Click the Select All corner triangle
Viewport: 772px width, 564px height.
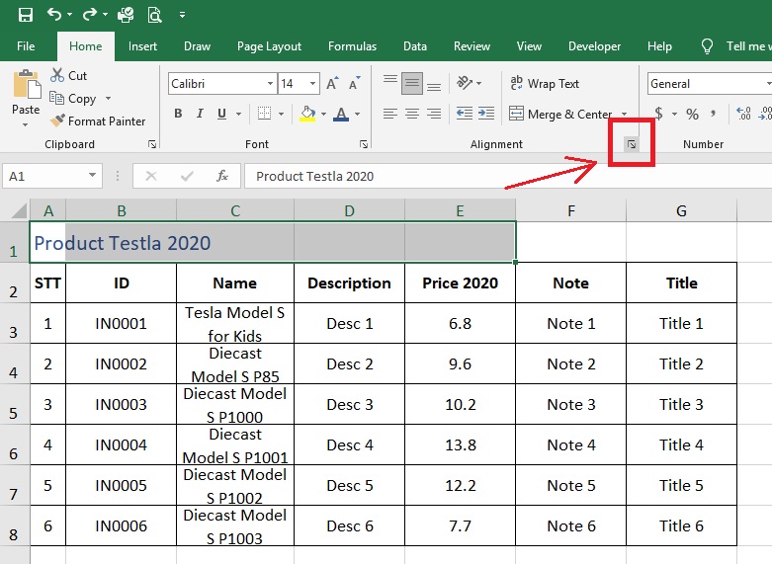pos(18,211)
